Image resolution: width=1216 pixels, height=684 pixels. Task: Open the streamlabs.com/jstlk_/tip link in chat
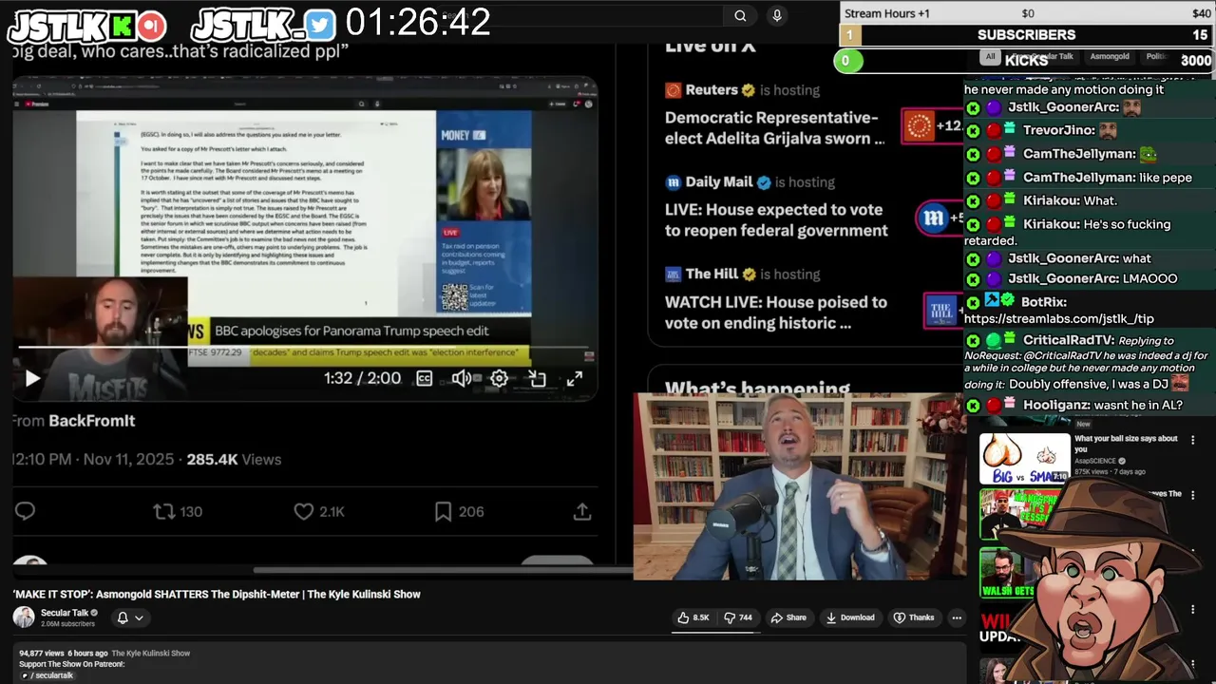click(1059, 319)
